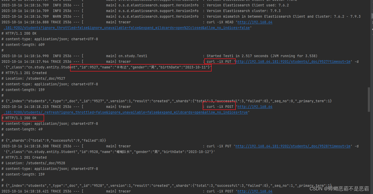
Task: Click the http://192.168.64 link after the 14:18:18.215 POST
Action: (255, 107)
